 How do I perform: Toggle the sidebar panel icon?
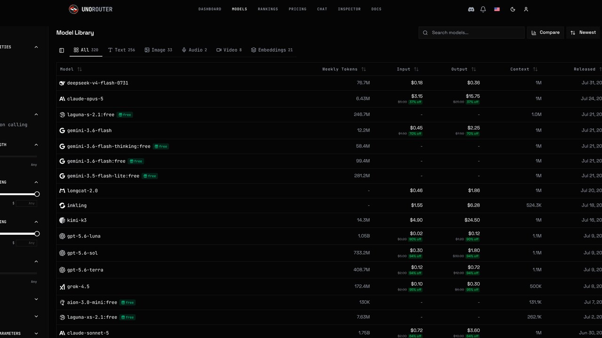coord(62,50)
